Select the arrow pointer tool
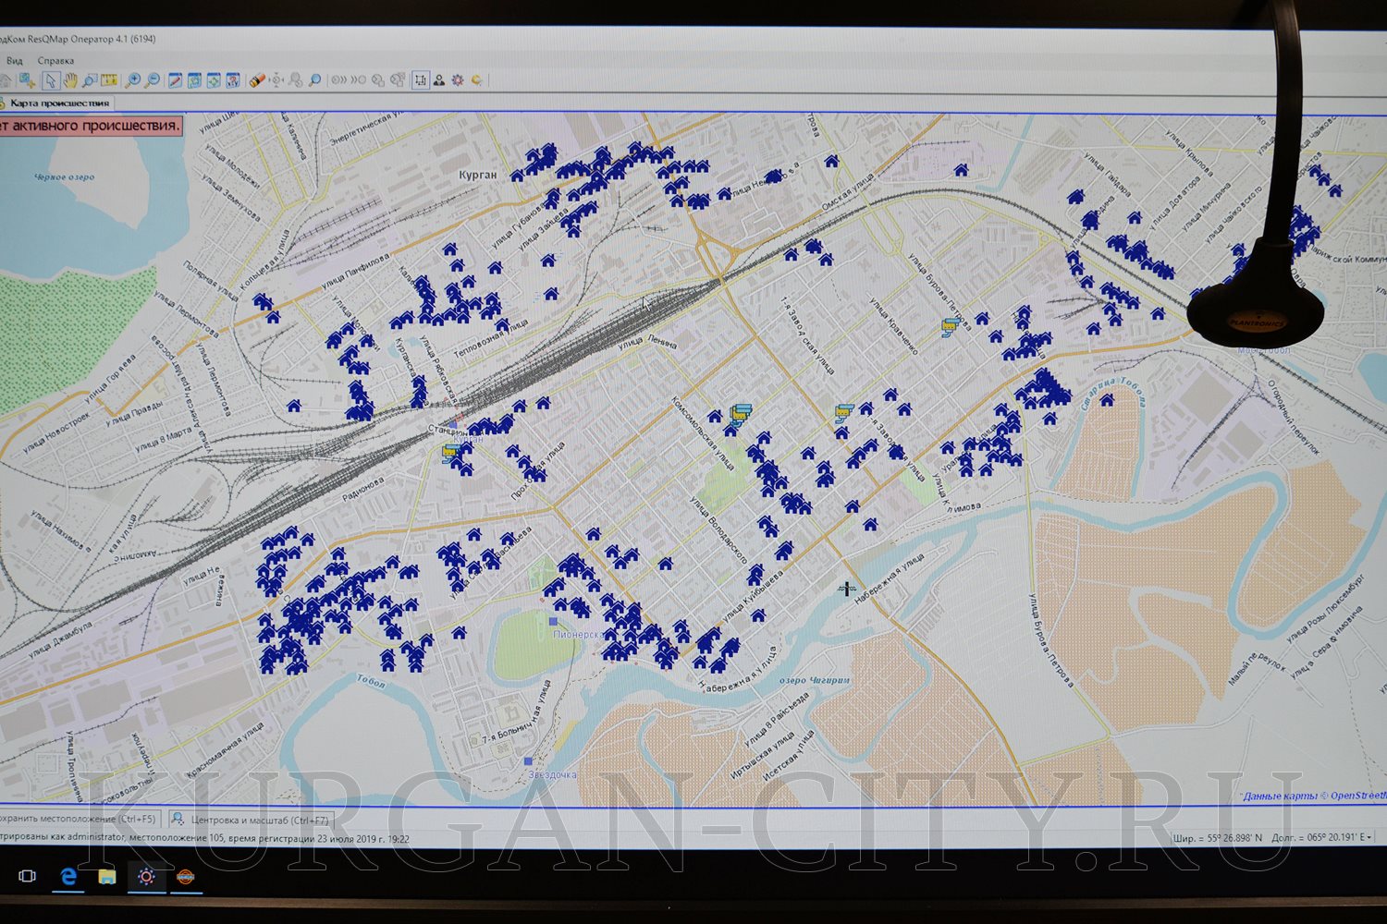 [x=51, y=80]
